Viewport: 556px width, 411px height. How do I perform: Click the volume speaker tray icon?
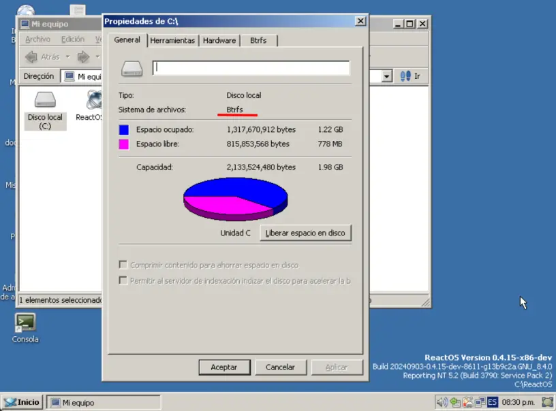coord(442,402)
